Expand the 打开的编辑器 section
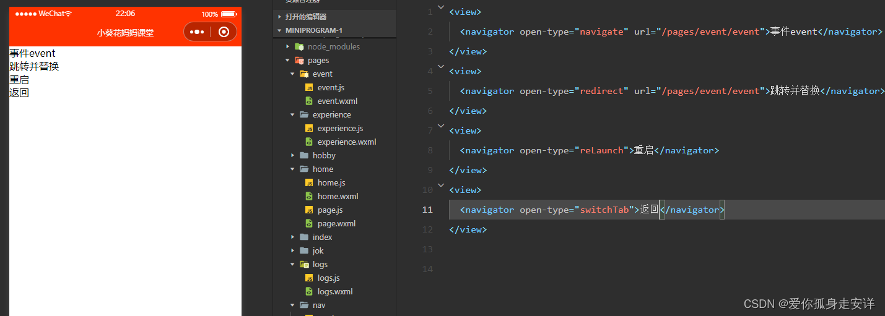This screenshot has width=885, height=316. pos(279,17)
